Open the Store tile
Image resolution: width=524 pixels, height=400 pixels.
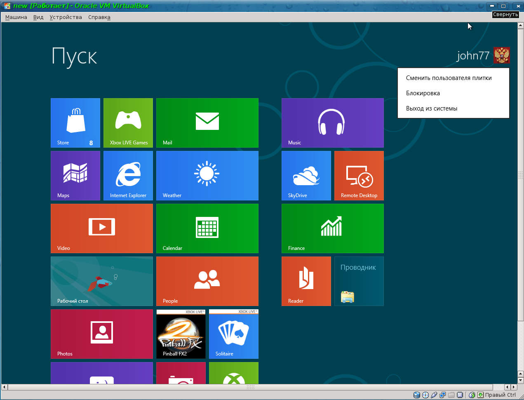[x=75, y=123]
